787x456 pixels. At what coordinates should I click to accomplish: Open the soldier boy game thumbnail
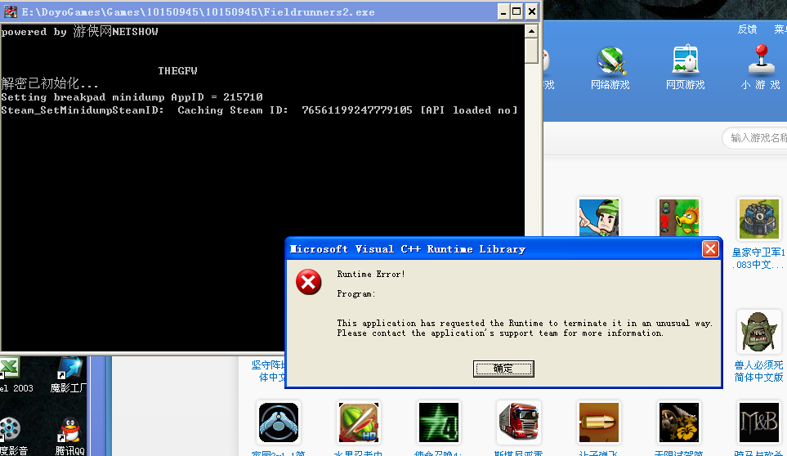coord(599,217)
